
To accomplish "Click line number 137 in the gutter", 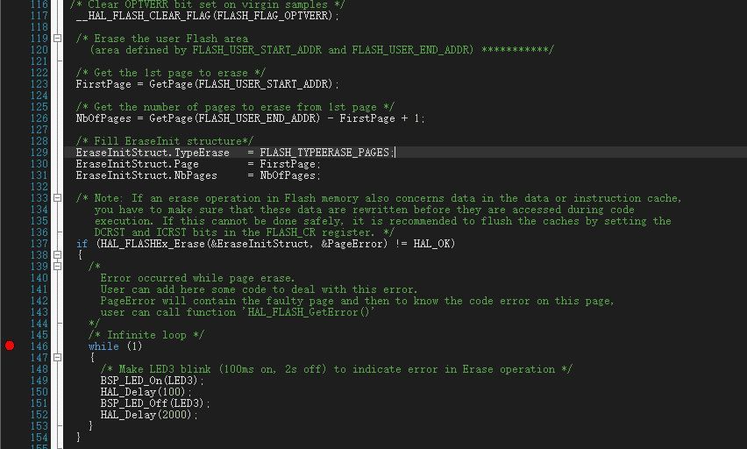I will click(x=39, y=244).
